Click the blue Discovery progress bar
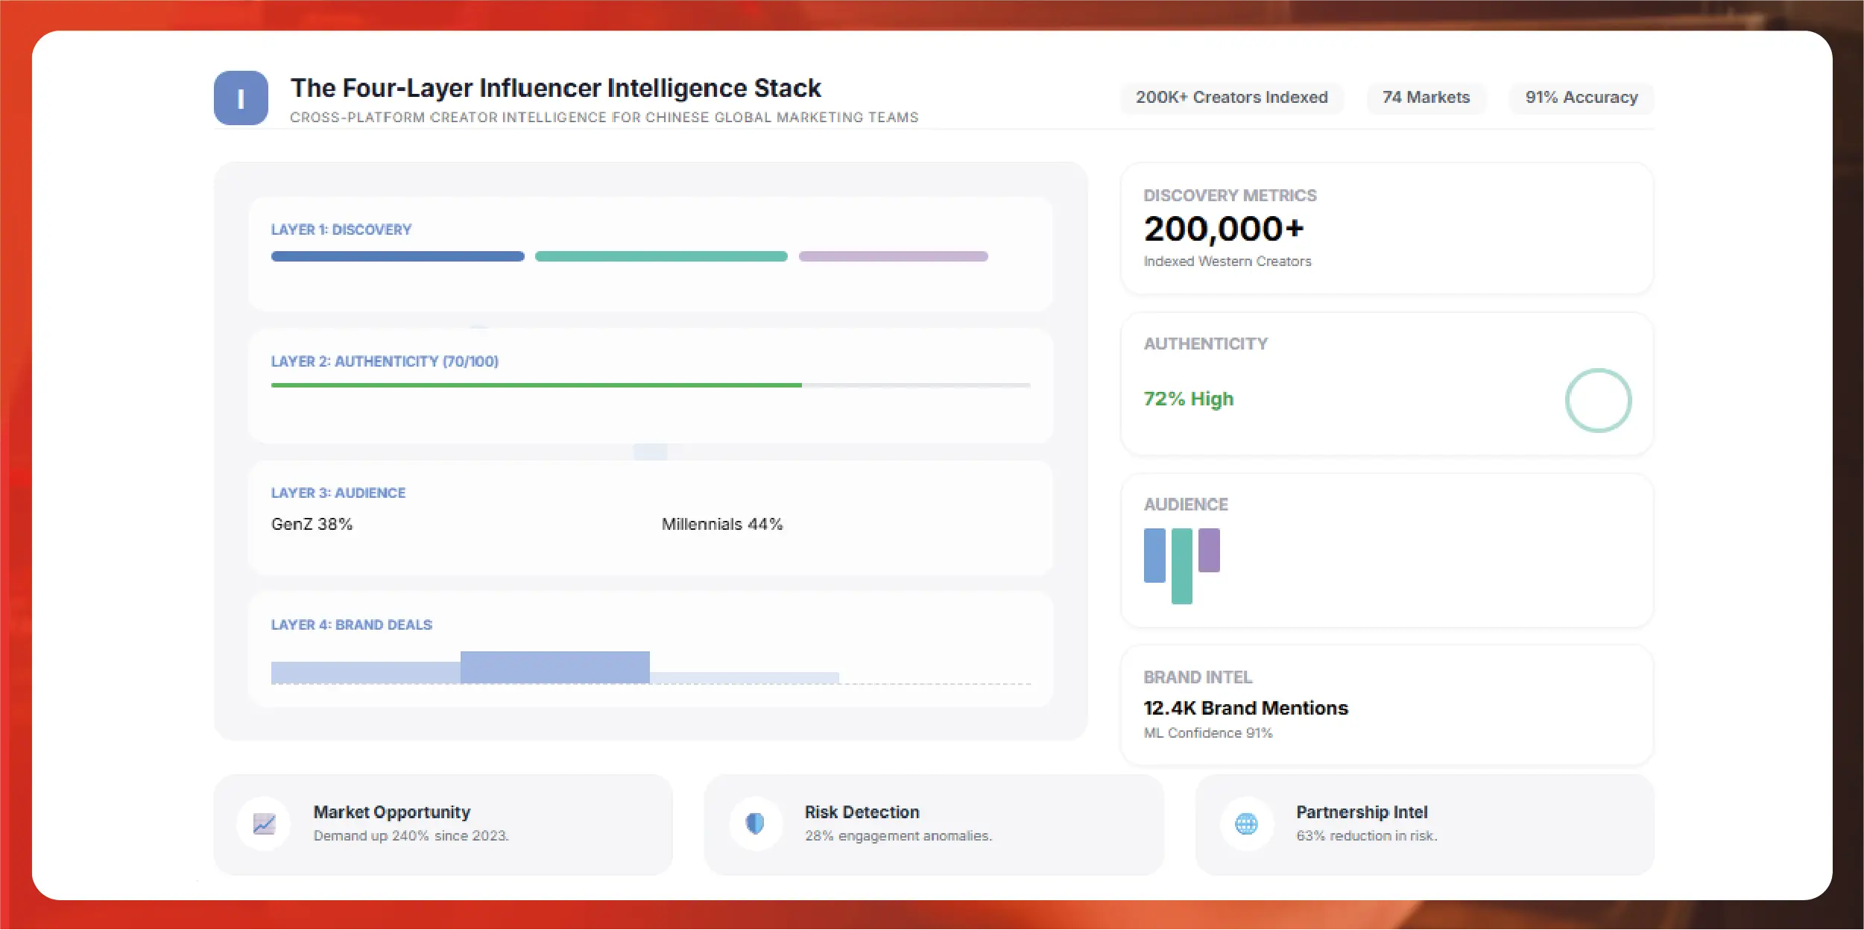Screen dimensions: 1864x930 tap(397, 256)
